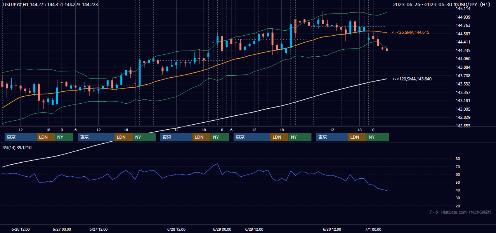
Task: Click the 6/29 12:00 date label
Action: [254, 229]
